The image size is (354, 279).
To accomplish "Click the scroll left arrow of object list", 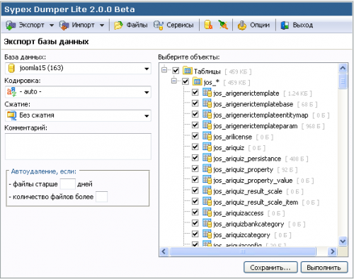I will pos(164,251).
